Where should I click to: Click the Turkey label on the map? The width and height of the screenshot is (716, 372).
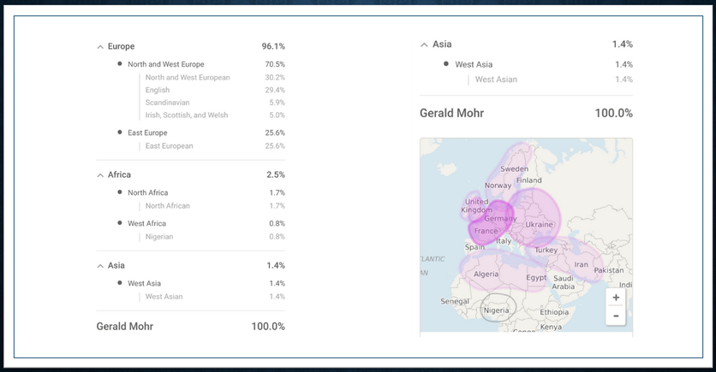point(546,250)
